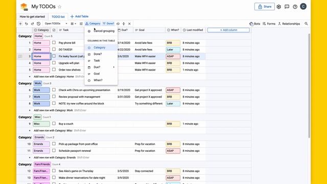Open the Bots panel
This screenshot has height=184, width=327.
(x=255, y=24)
